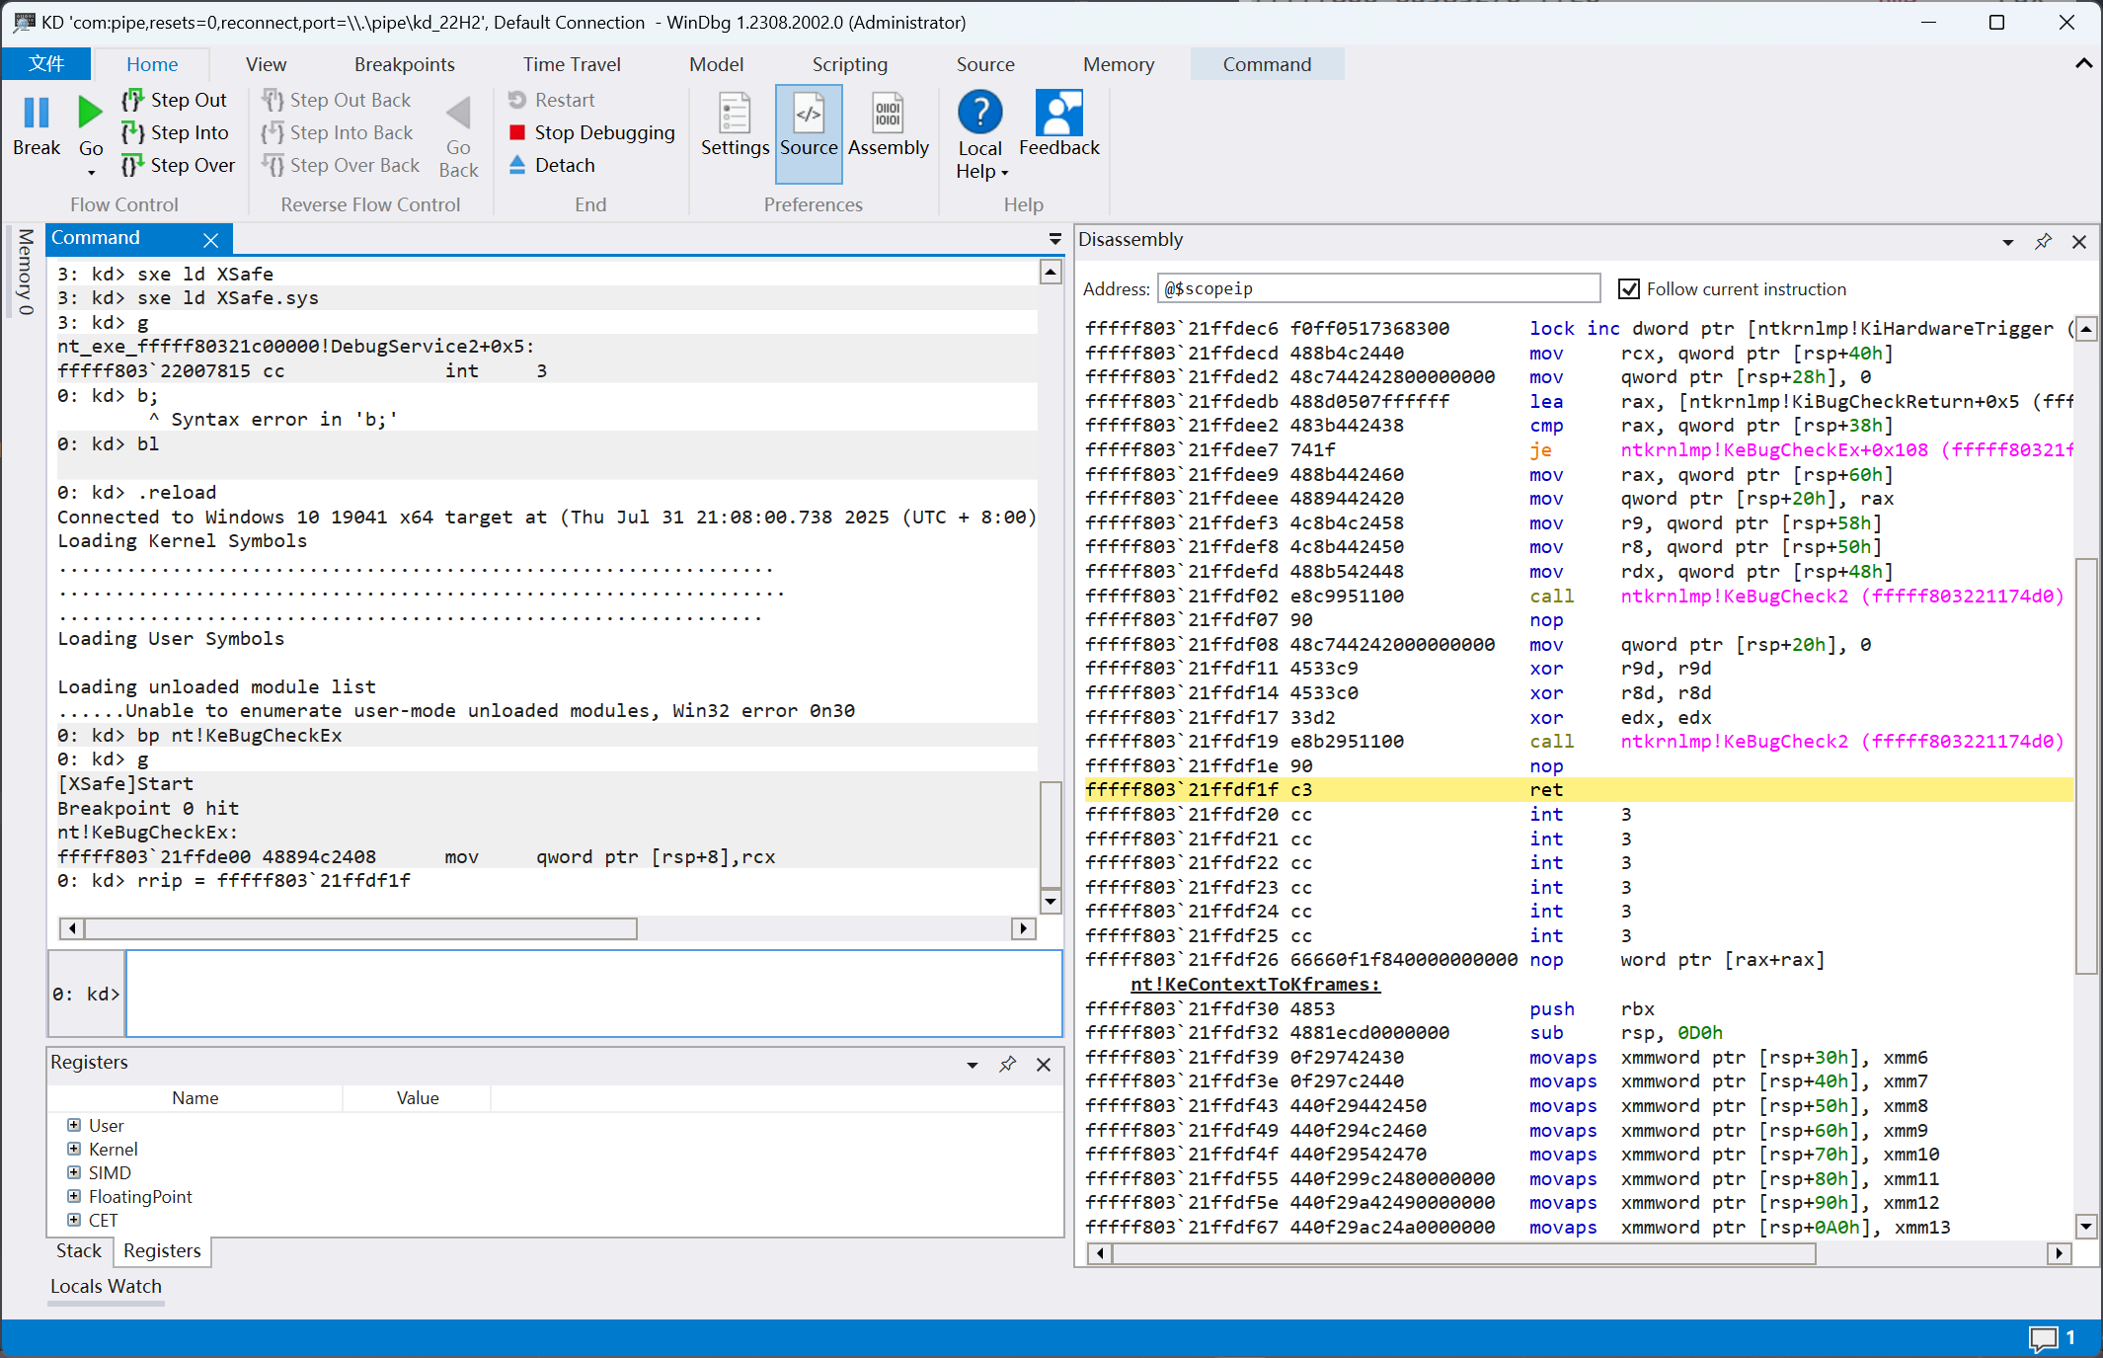Click the Step Into Back button
Screen dimensions: 2103x1358
(x=339, y=132)
